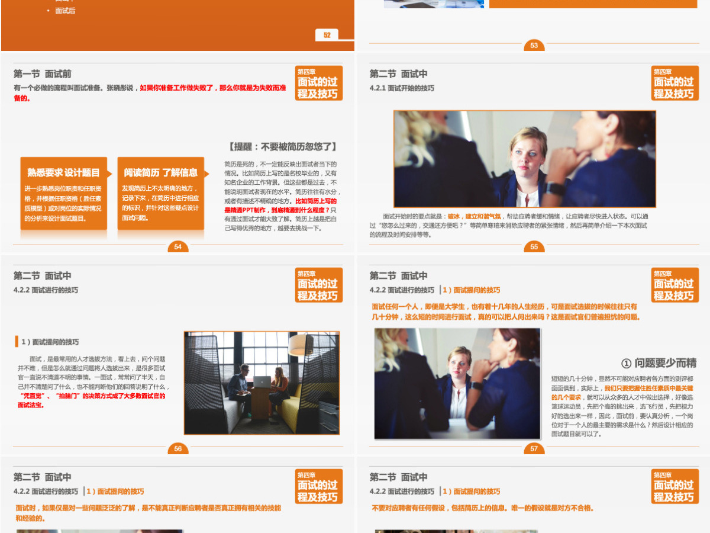
Task: Click the orange chapter badge on slide 58
Action: (318, 486)
